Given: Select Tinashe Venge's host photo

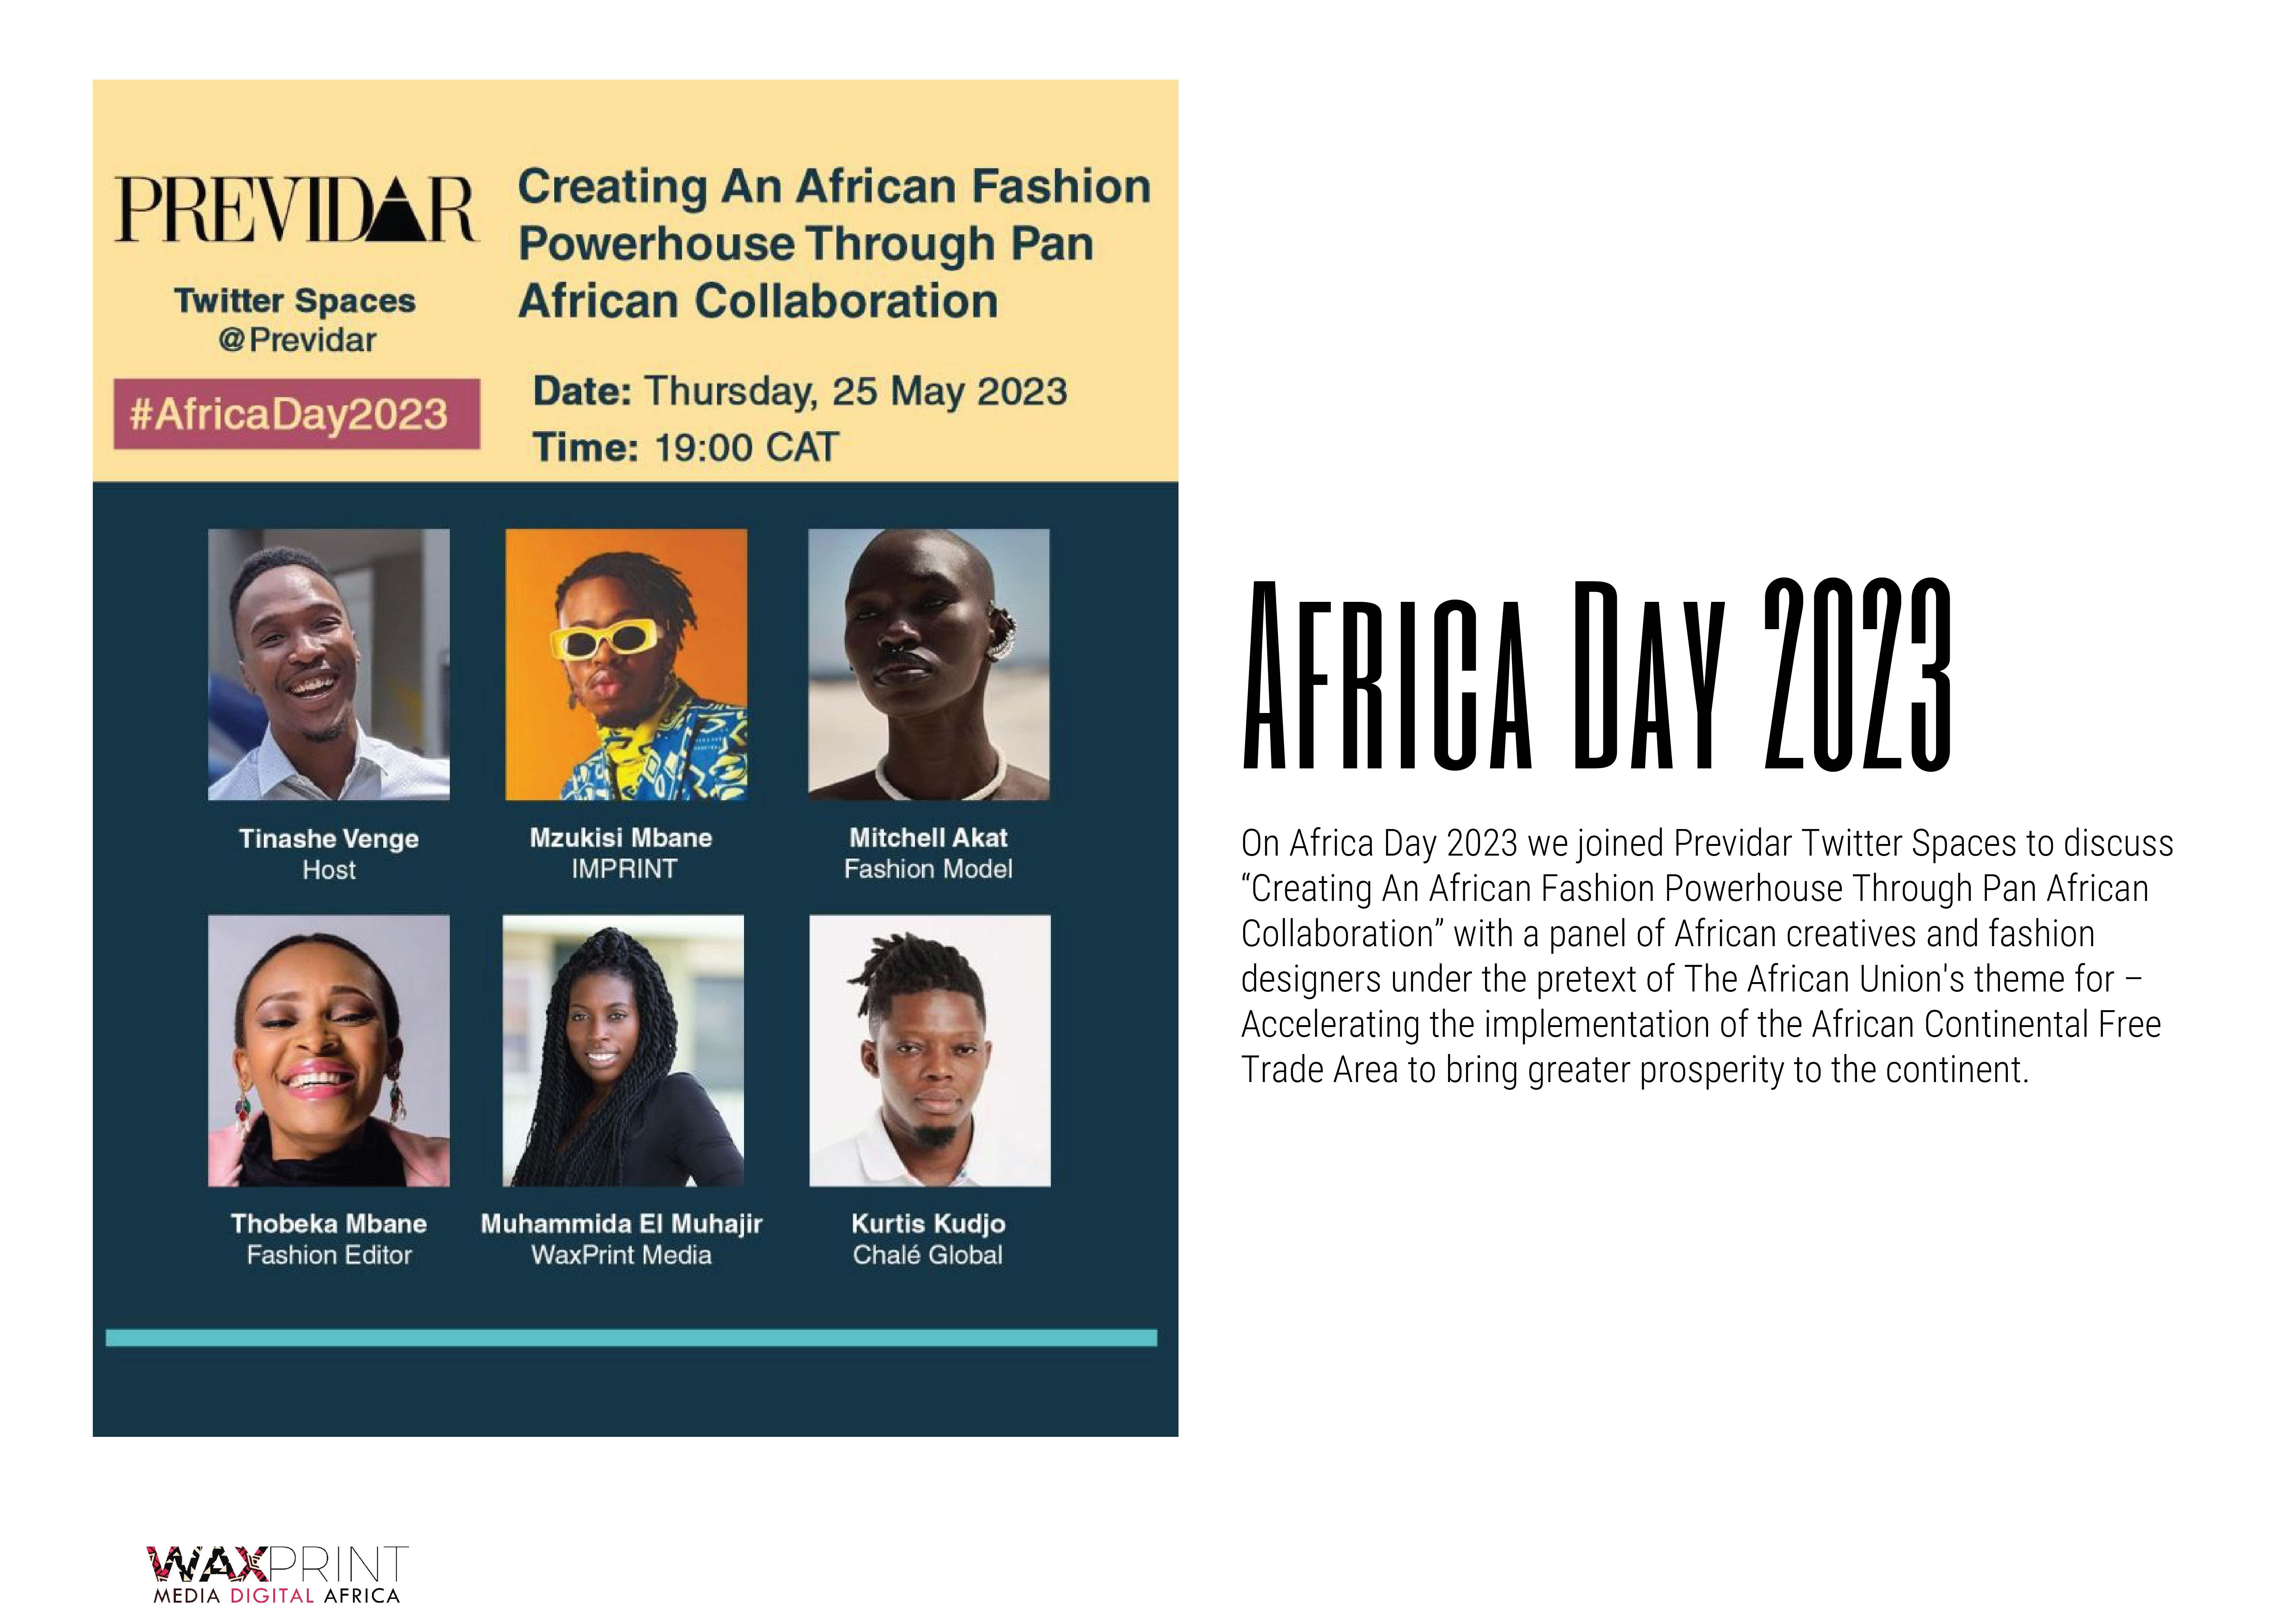Looking at the screenshot, I should tap(329, 664).
